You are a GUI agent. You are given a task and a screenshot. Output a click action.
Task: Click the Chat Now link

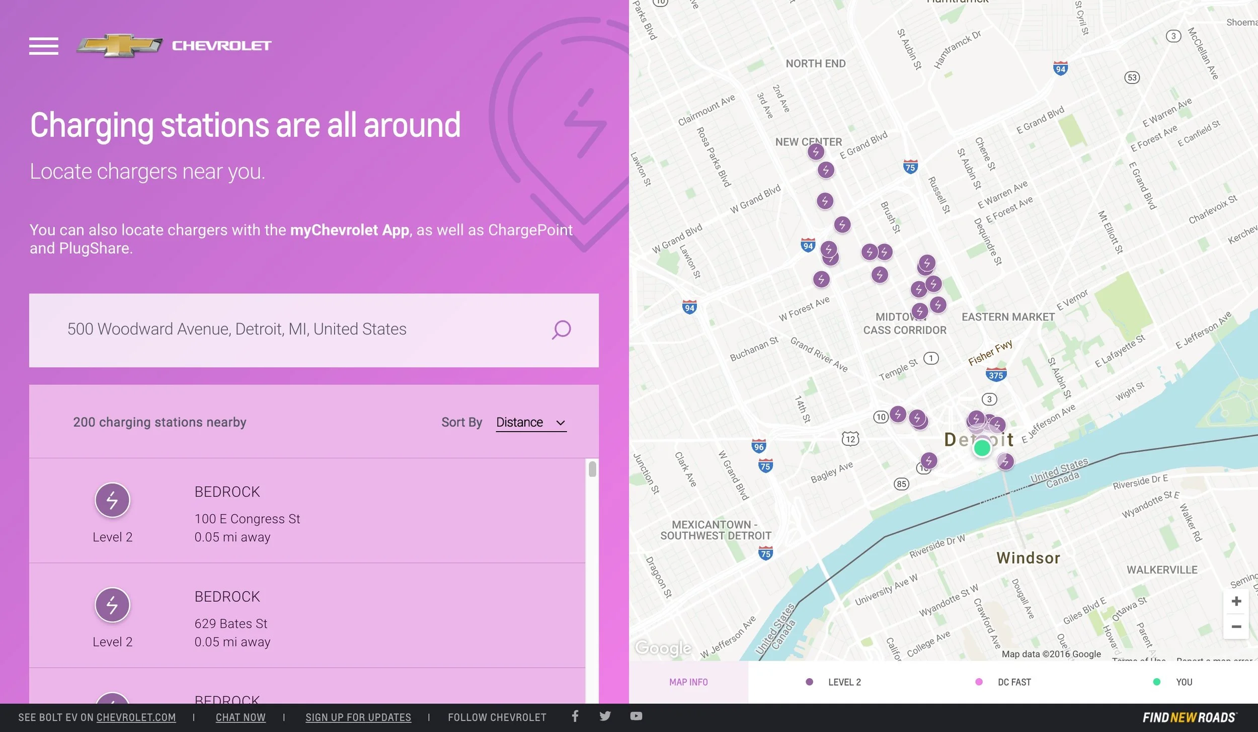241,717
